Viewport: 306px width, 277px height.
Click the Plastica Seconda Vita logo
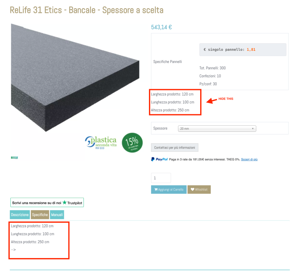click(x=101, y=143)
